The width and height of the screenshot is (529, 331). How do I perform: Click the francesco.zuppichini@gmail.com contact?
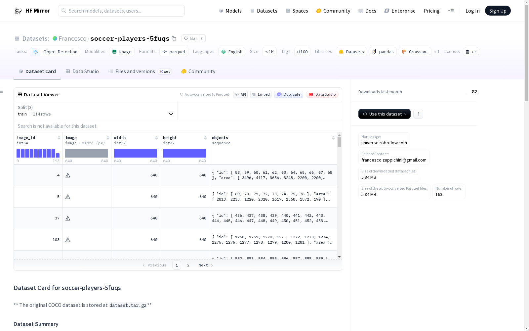pos(394,160)
